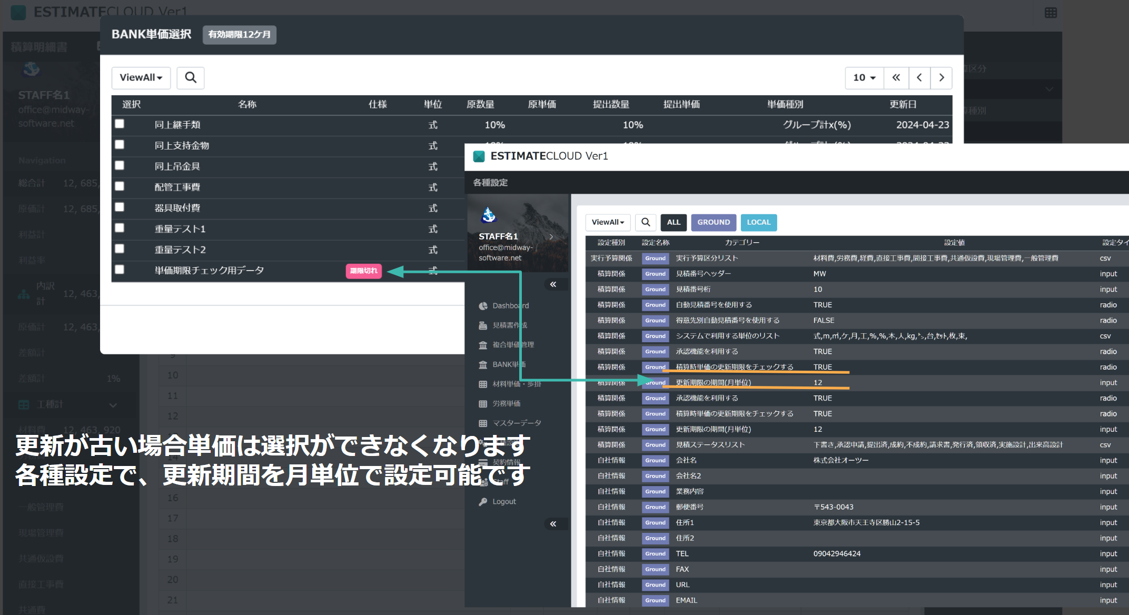
Task: Click ALL filter tab in 各種設定
Action: 673,222
